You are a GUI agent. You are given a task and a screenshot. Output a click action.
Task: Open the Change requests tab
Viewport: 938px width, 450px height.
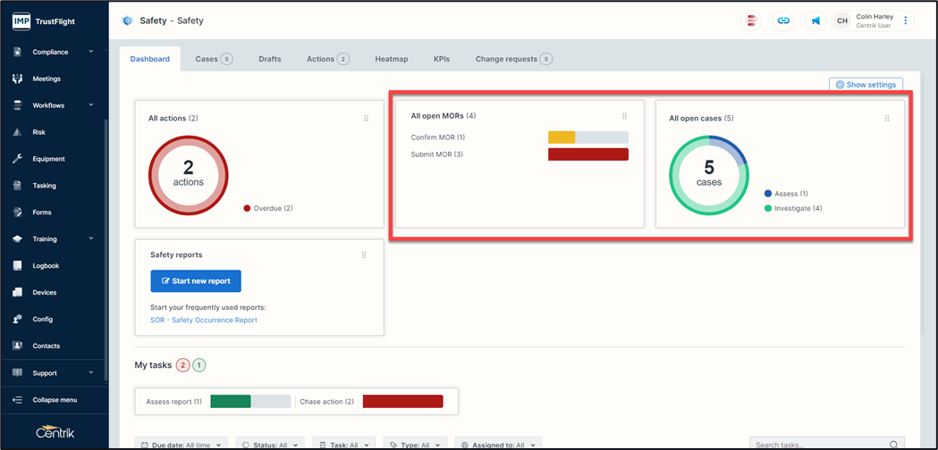[x=513, y=59]
